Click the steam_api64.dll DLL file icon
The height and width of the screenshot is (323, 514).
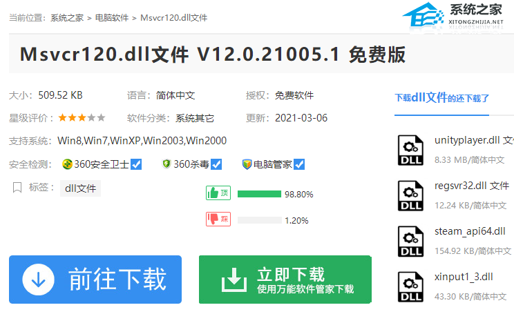411,242
